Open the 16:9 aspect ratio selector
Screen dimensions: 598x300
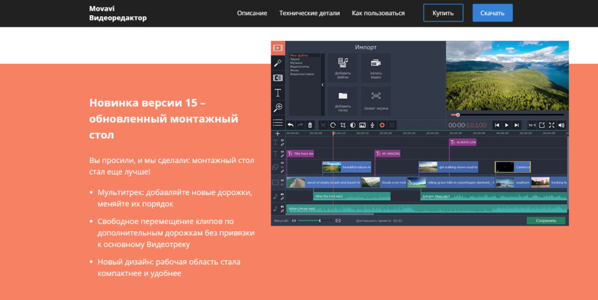[531, 125]
